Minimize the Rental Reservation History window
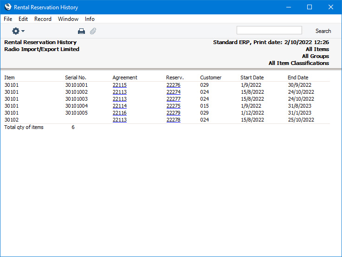This screenshot has height=257, width=342. click(289, 7)
